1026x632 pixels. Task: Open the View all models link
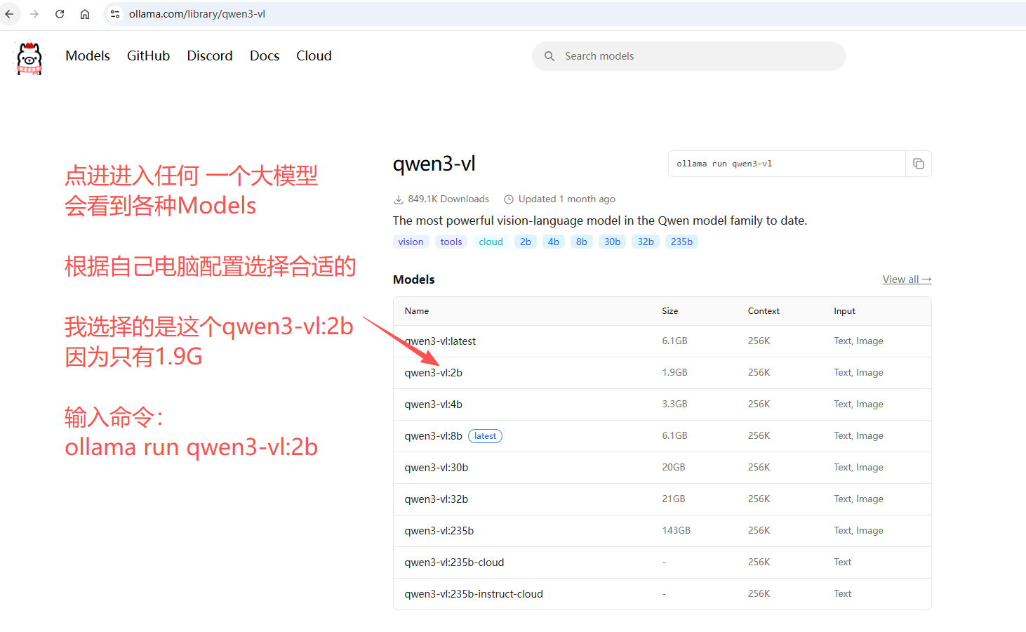(x=907, y=279)
